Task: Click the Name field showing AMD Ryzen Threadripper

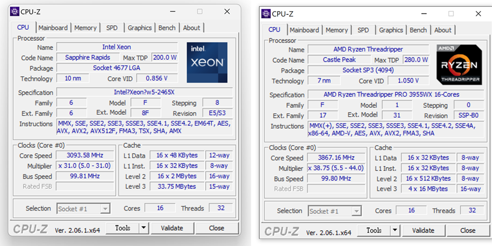Action: 369,49
